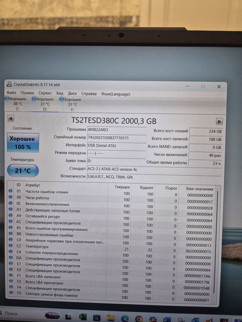Image resolution: width=242 pixels, height=322 pixels.
Task: Click the Стандарт field ACS-2 | ATA8-ACS
Action: 154,169
